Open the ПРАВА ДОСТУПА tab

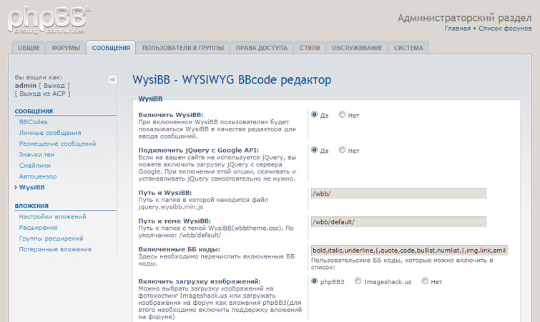[262, 48]
